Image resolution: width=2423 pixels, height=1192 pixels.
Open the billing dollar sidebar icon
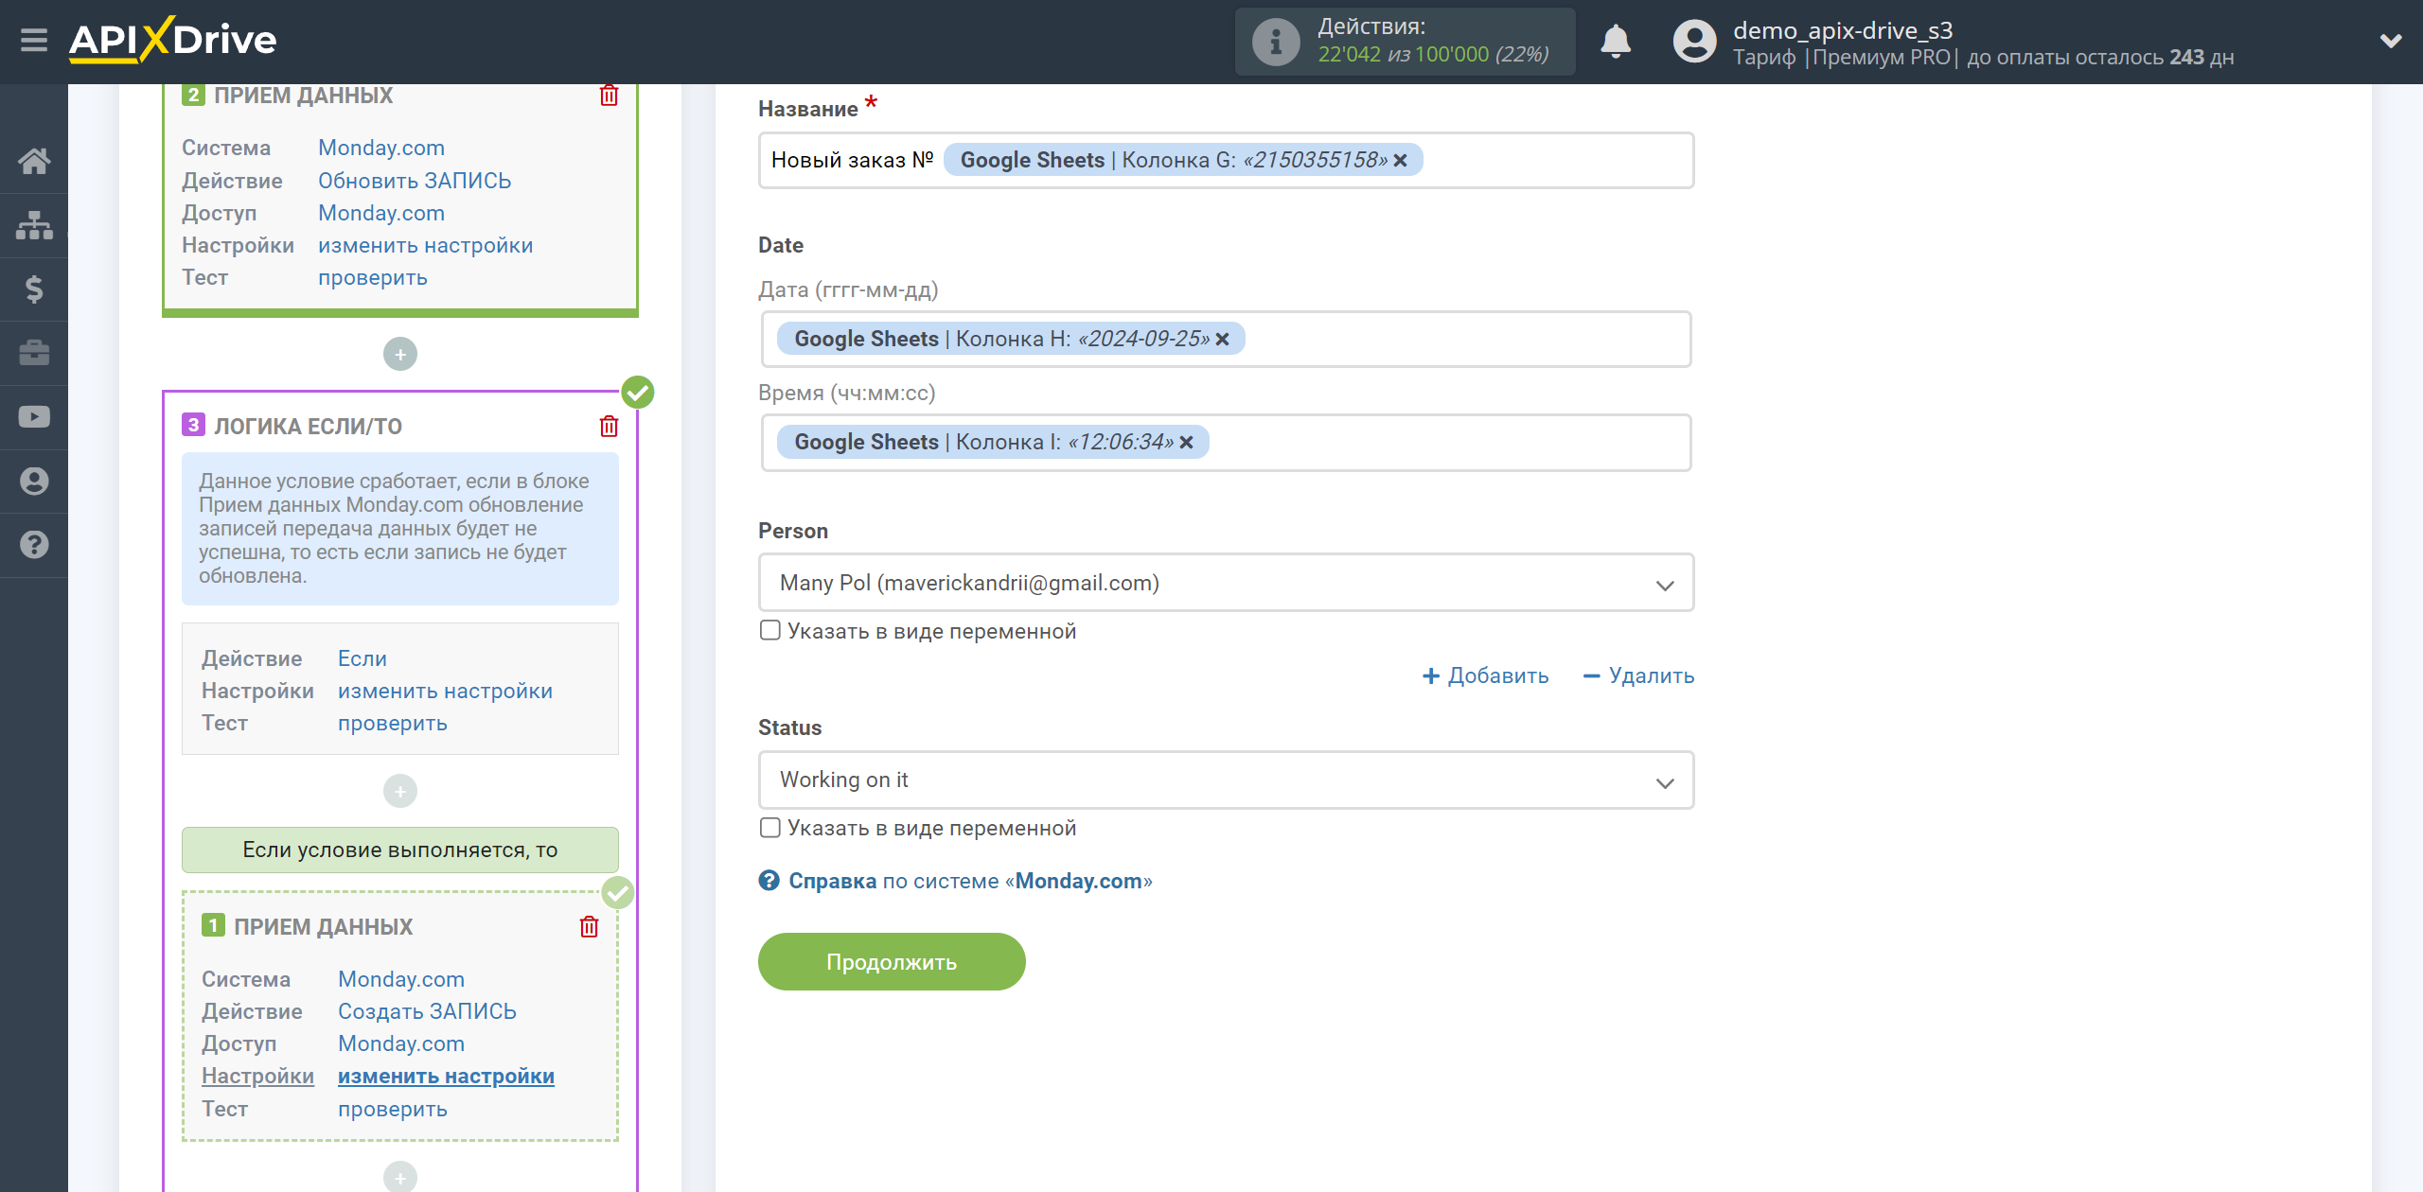34,289
